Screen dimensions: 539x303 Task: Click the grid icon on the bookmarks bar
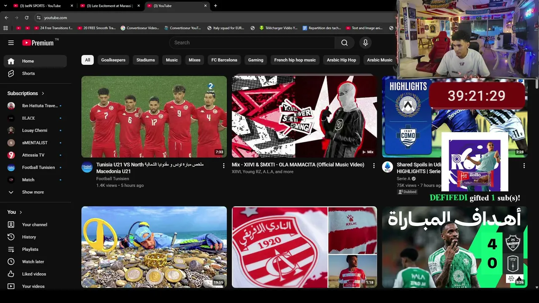tap(5, 28)
